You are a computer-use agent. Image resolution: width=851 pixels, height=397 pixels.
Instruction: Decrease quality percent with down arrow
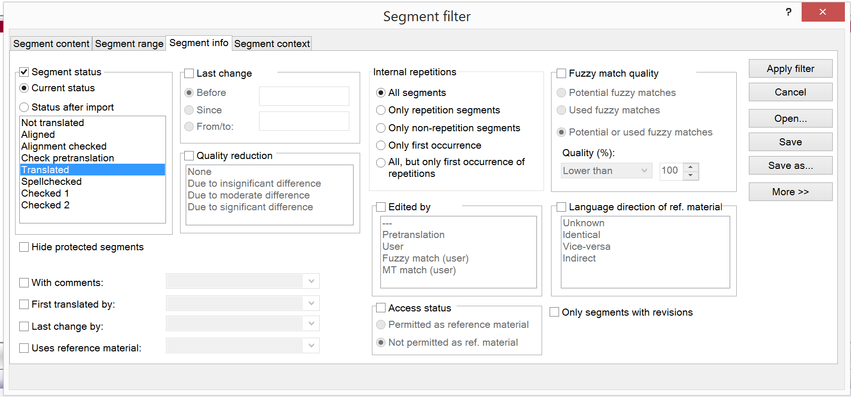(690, 175)
